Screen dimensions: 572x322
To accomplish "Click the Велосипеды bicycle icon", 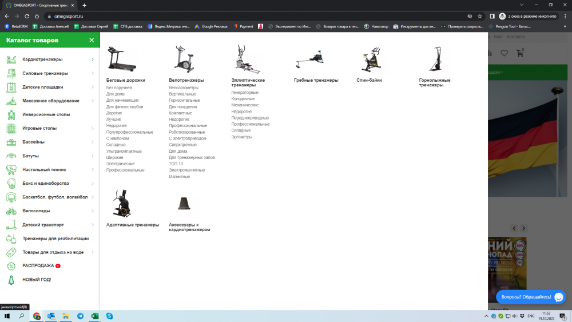I will [11, 211].
